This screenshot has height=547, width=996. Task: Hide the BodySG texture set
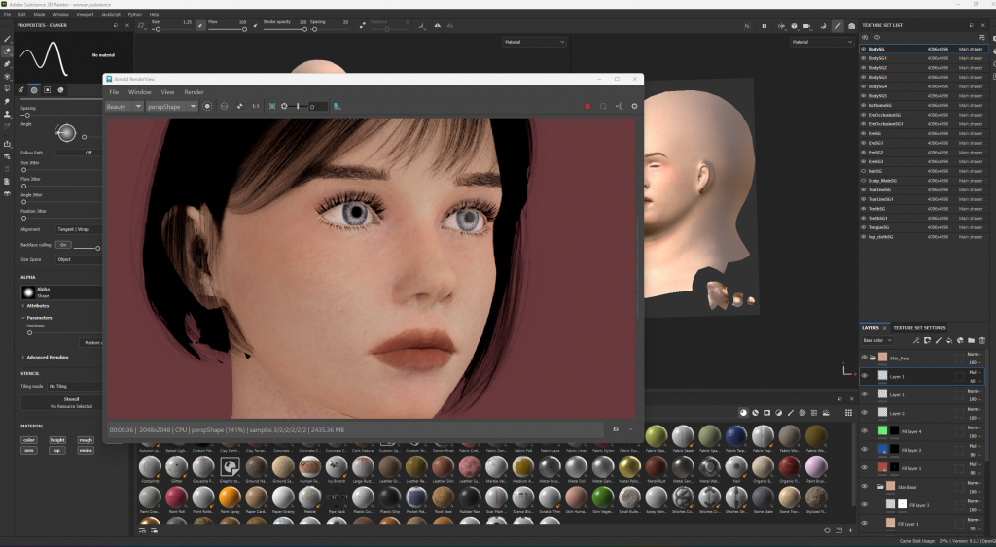[863, 49]
